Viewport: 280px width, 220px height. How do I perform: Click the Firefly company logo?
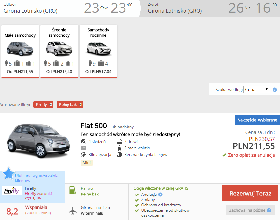(x=12, y=191)
